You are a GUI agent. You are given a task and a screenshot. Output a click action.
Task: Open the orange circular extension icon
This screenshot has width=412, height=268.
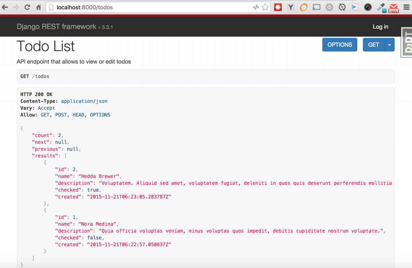pos(303,7)
